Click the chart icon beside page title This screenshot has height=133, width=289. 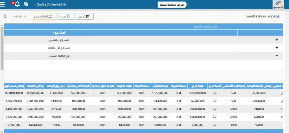pos(277,16)
